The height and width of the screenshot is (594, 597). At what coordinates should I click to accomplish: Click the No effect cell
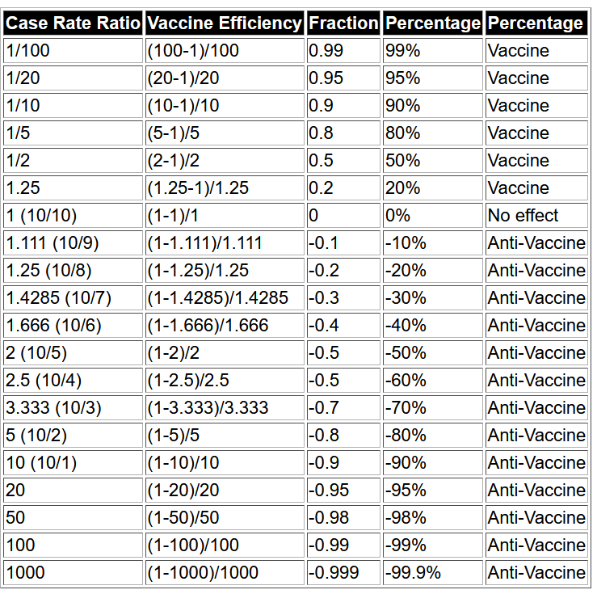pos(536,216)
